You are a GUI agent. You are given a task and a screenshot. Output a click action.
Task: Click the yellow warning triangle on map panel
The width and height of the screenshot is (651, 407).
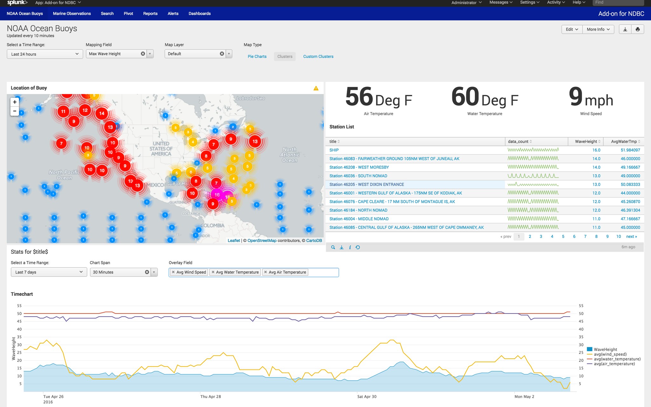(x=316, y=88)
